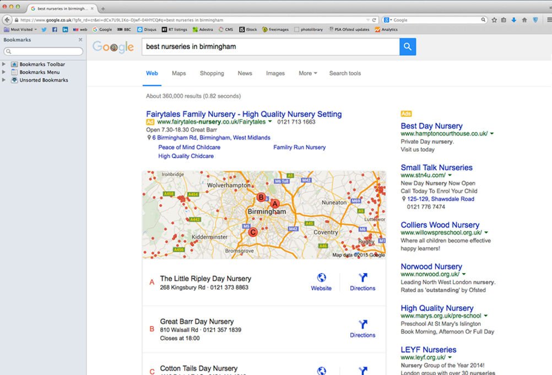Bookmark this page with the star icon
552x375 pixels.
coord(494,20)
